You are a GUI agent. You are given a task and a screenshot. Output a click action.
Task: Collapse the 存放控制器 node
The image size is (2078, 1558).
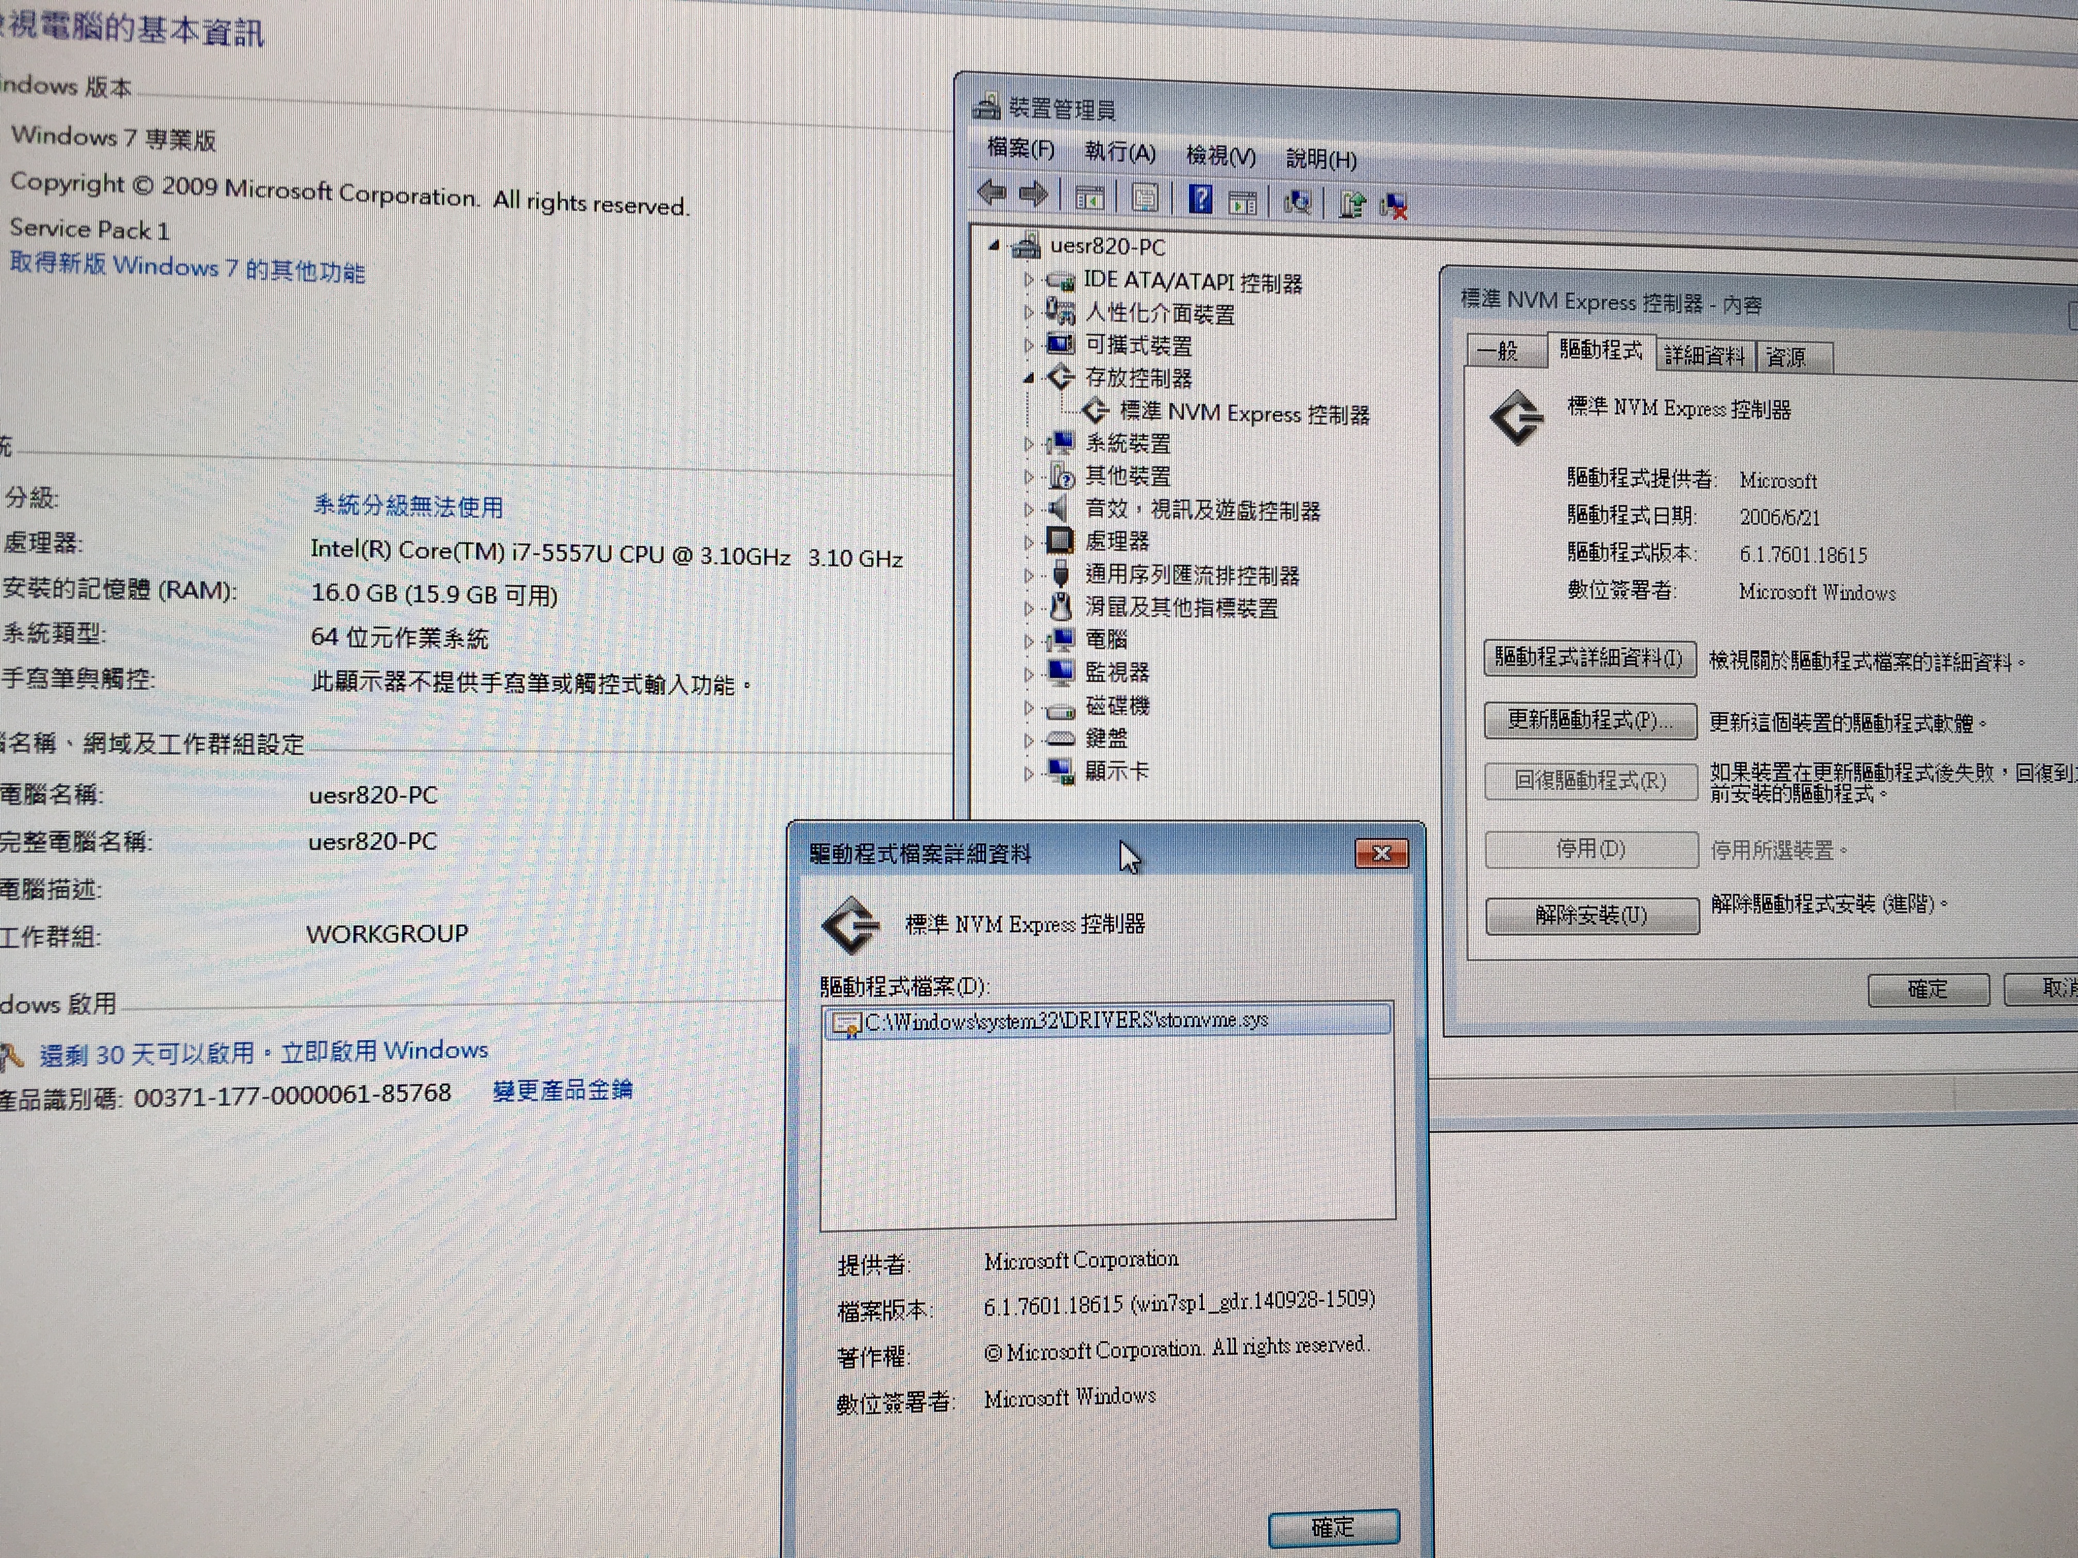pos(1029,378)
